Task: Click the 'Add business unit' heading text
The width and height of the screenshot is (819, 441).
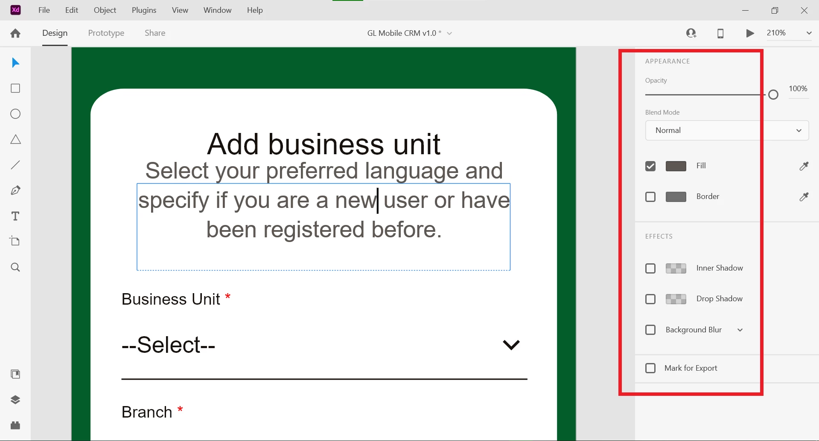Action: tap(324, 144)
